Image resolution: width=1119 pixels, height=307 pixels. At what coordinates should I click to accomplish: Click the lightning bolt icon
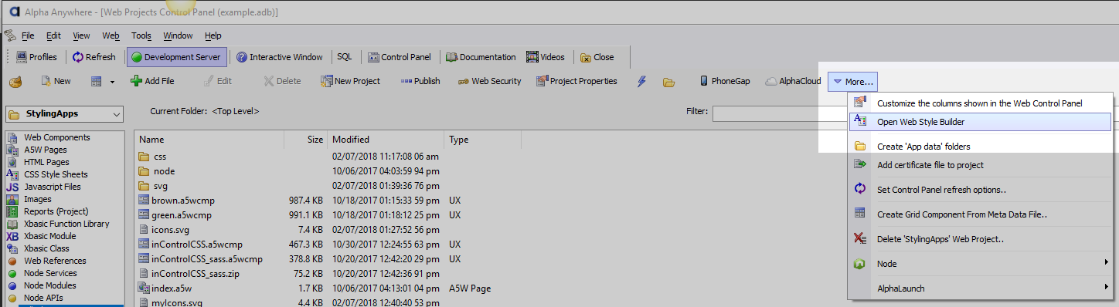tap(641, 81)
